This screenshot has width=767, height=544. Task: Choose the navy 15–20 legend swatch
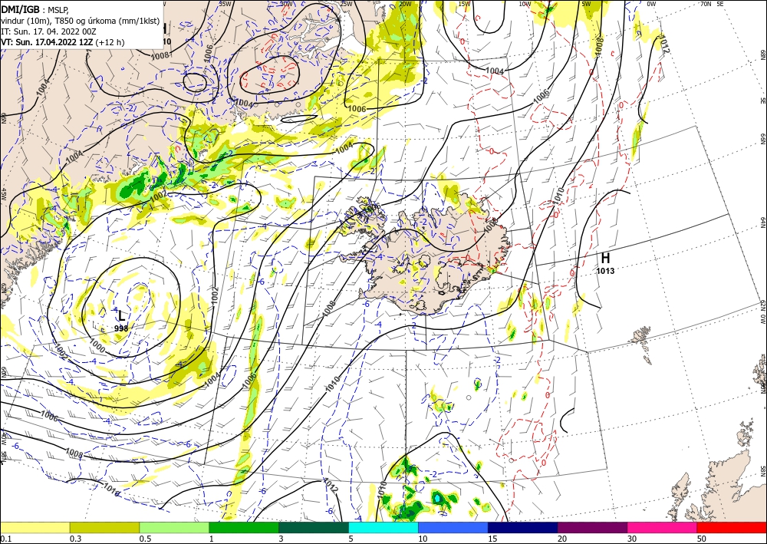pos(523,527)
